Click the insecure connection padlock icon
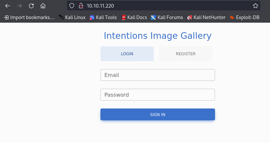 pos(80,6)
